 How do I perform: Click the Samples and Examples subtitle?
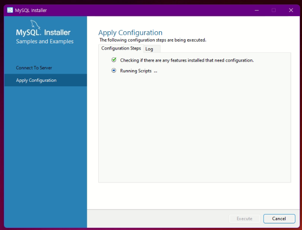click(45, 42)
